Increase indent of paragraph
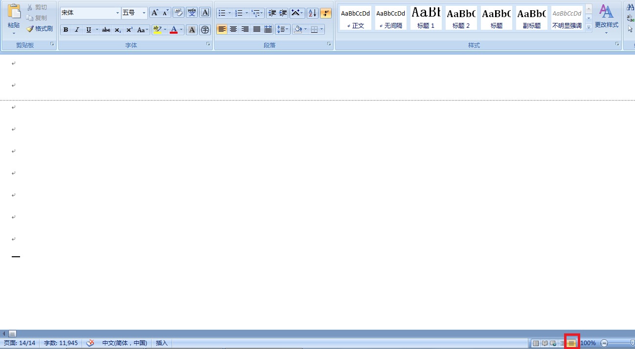The height and width of the screenshot is (349, 635). pos(283,13)
